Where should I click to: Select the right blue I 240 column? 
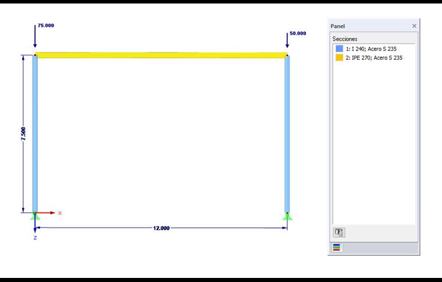(x=287, y=134)
